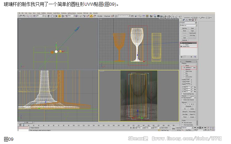Image resolution: width=231 pixels, height=144 pixels.
Task: Open the File menu
Action: [19, 13]
